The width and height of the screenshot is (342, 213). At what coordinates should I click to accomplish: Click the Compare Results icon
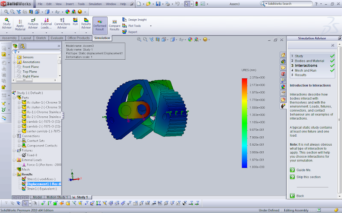point(114,25)
